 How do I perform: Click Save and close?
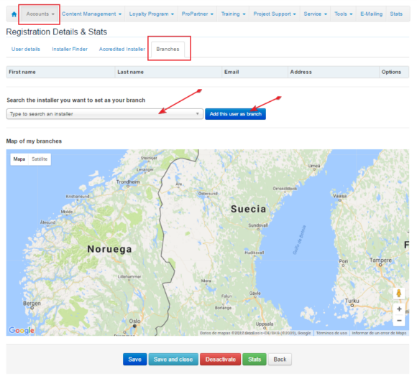point(173,359)
